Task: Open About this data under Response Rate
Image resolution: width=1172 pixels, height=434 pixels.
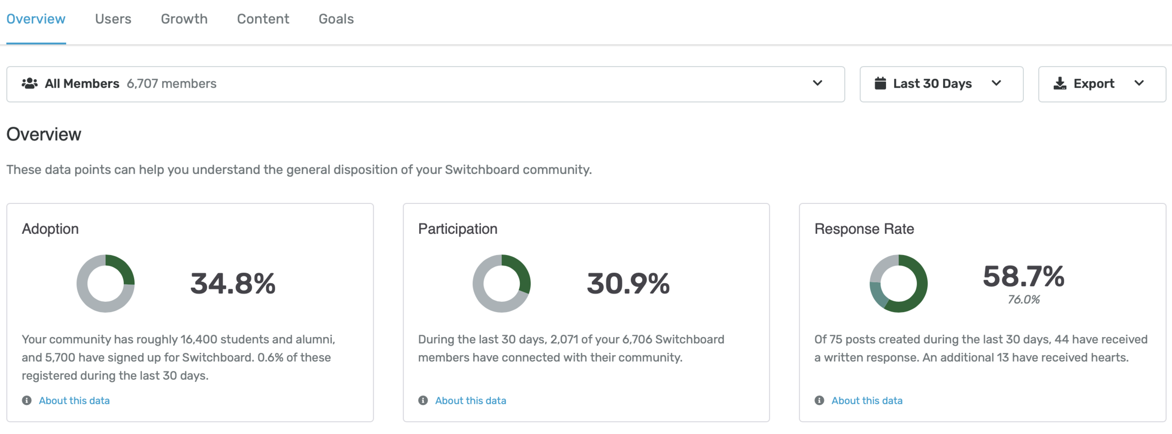Action: point(867,401)
